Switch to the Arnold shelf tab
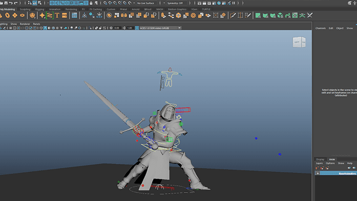The height and width of the screenshot is (201, 357). pyautogui.click(x=135, y=9)
